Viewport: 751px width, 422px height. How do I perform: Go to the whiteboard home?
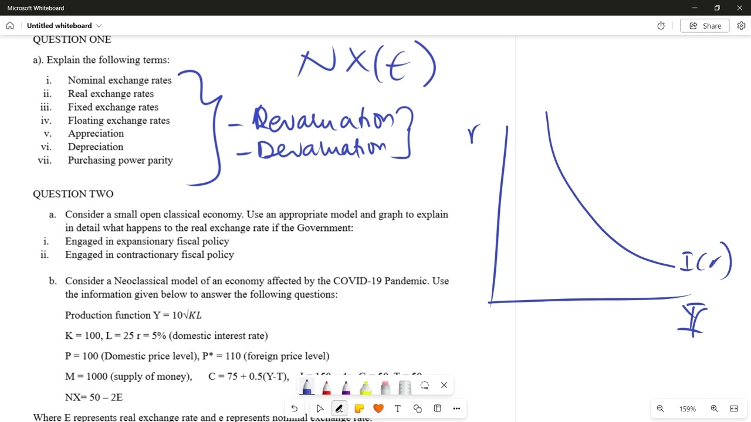10,26
